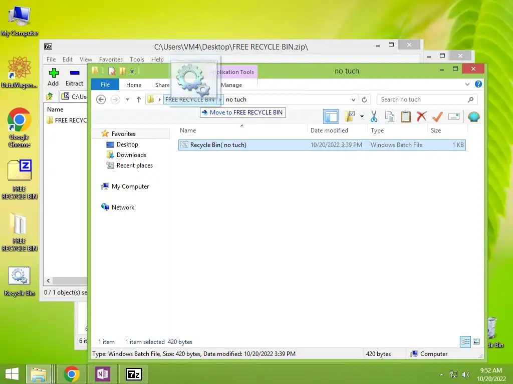
Task: Click File Explorer on the taskbar
Action: 38,374
